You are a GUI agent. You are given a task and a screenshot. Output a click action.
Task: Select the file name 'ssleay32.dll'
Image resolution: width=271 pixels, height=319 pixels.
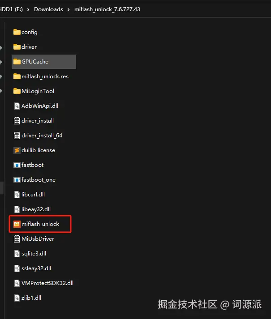(36, 268)
